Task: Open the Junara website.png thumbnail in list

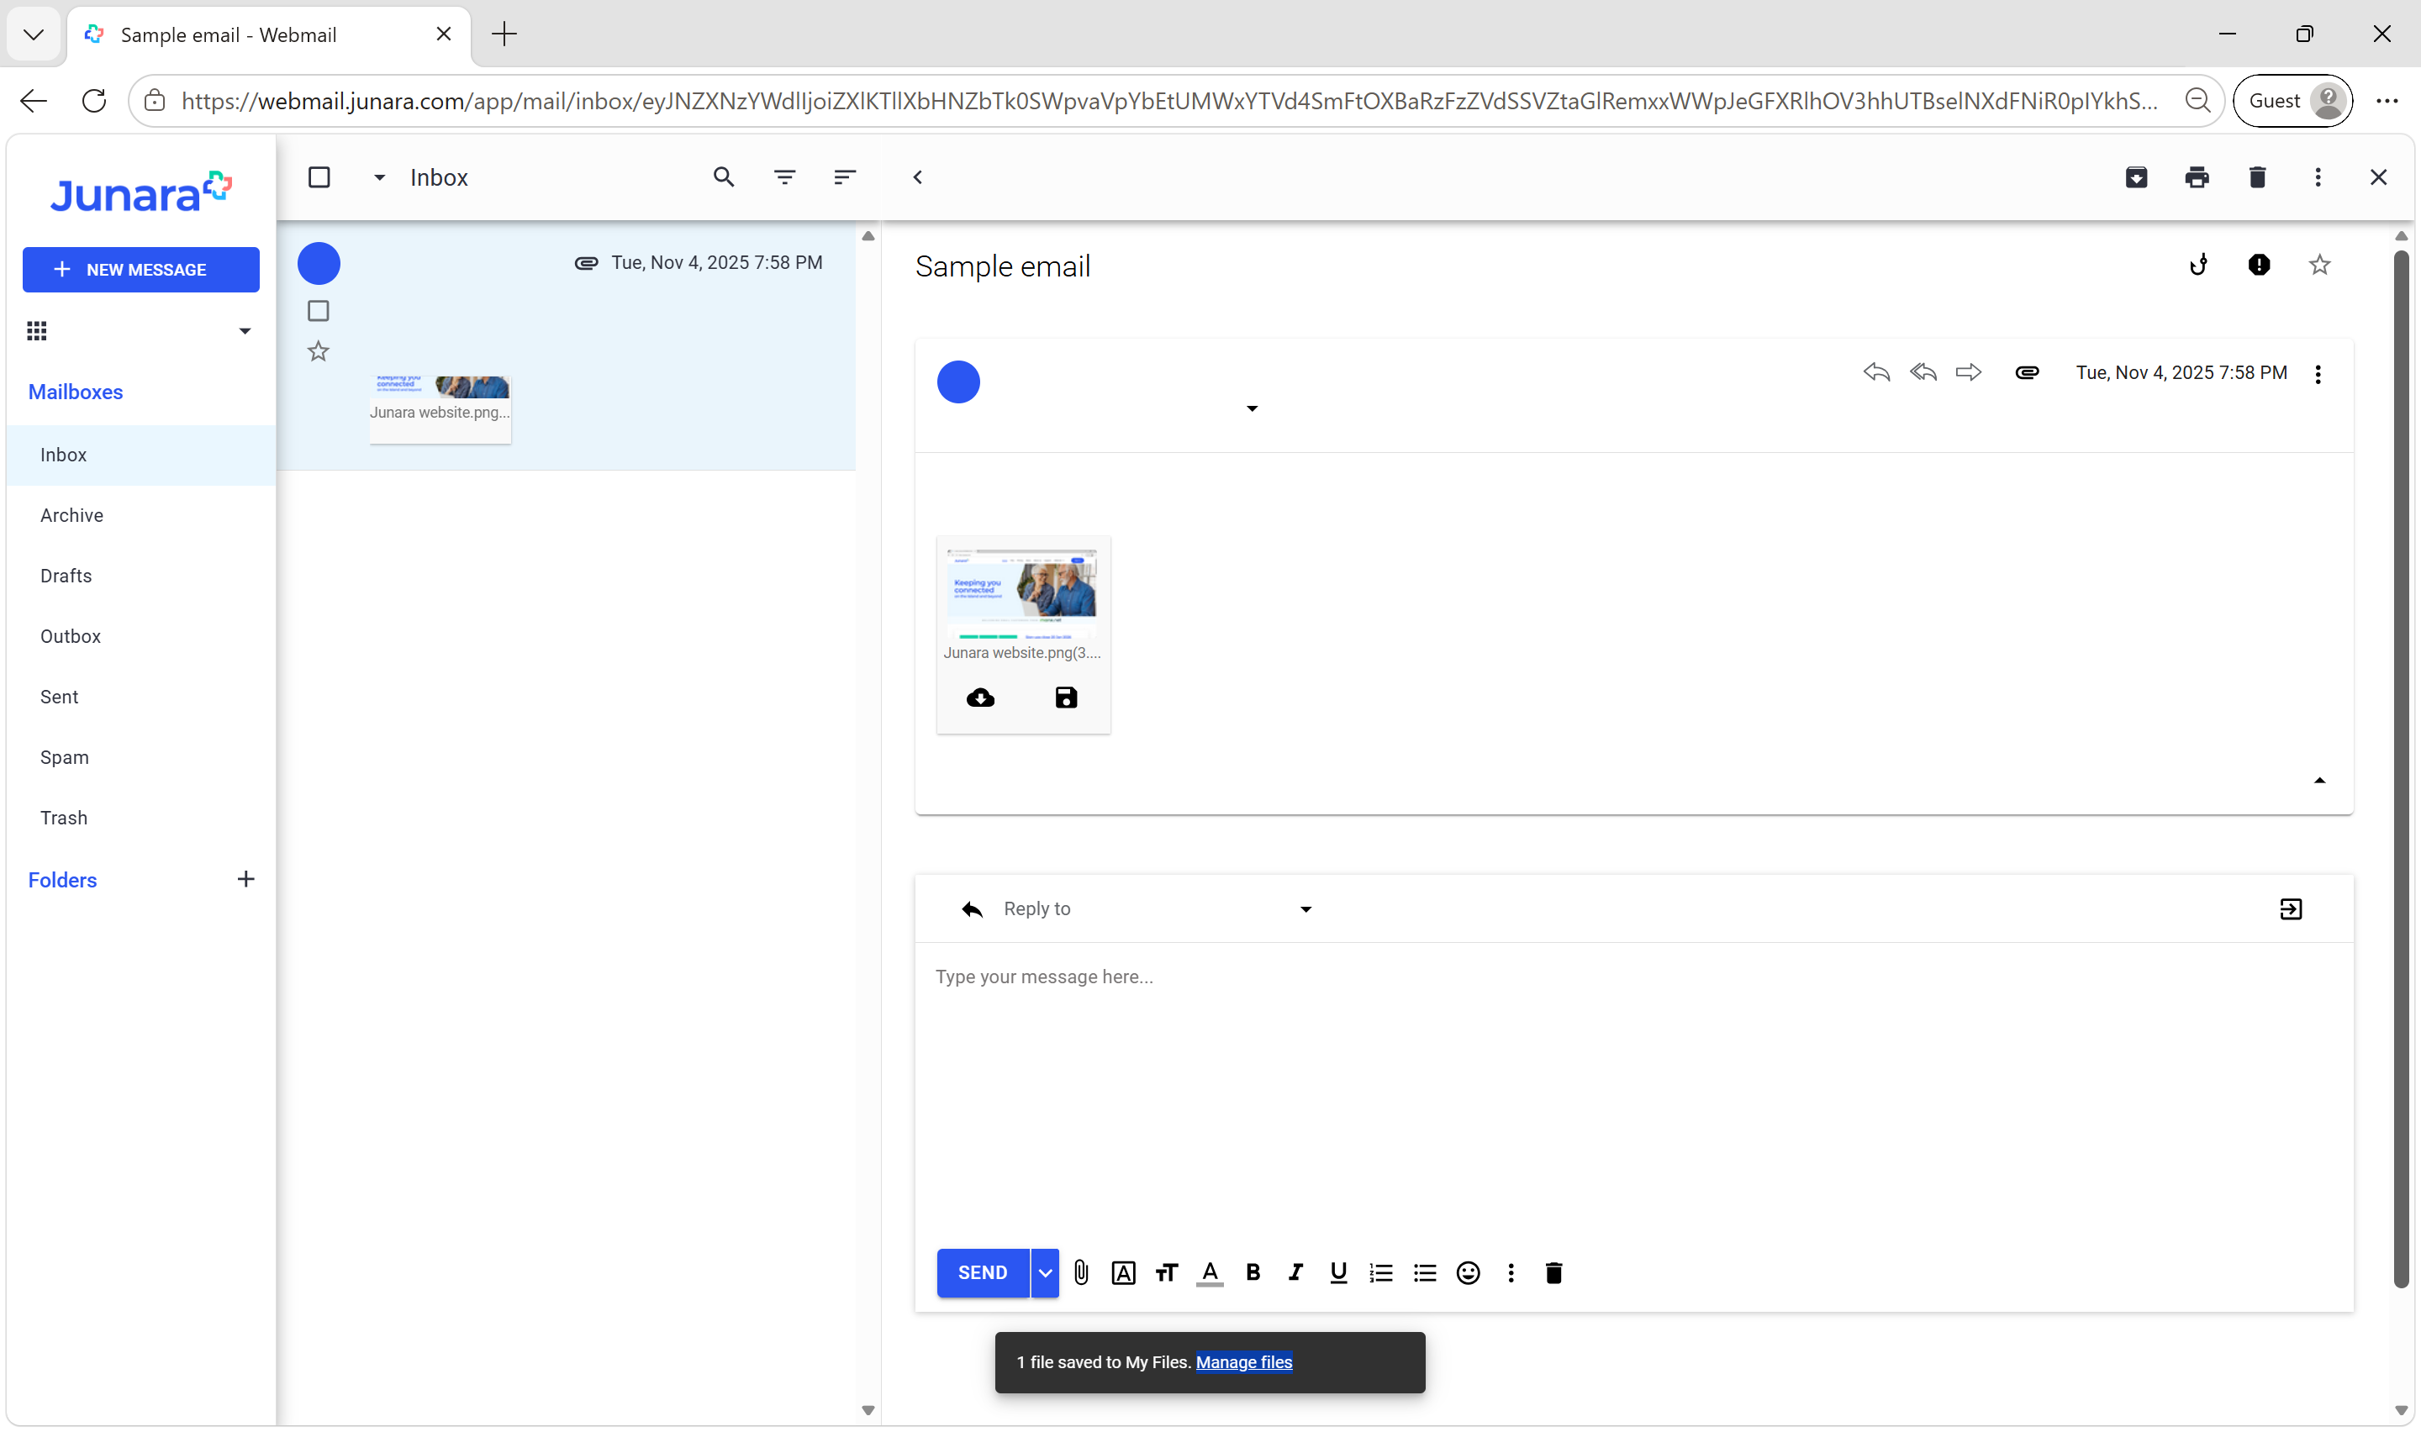Action: (x=440, y=408)
